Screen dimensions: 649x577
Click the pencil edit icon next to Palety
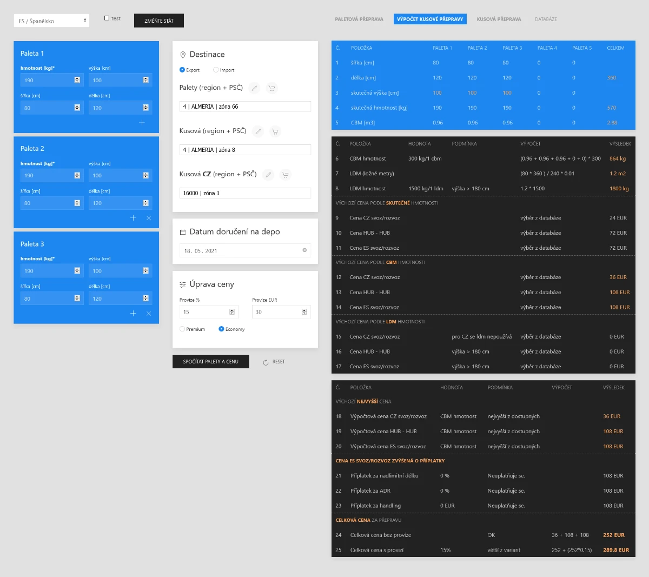coord(254,88)
